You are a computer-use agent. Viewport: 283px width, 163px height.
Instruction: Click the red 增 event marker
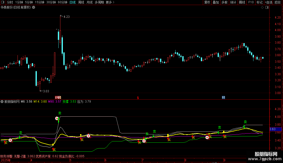pyautogui.click(x=58, y=98)
